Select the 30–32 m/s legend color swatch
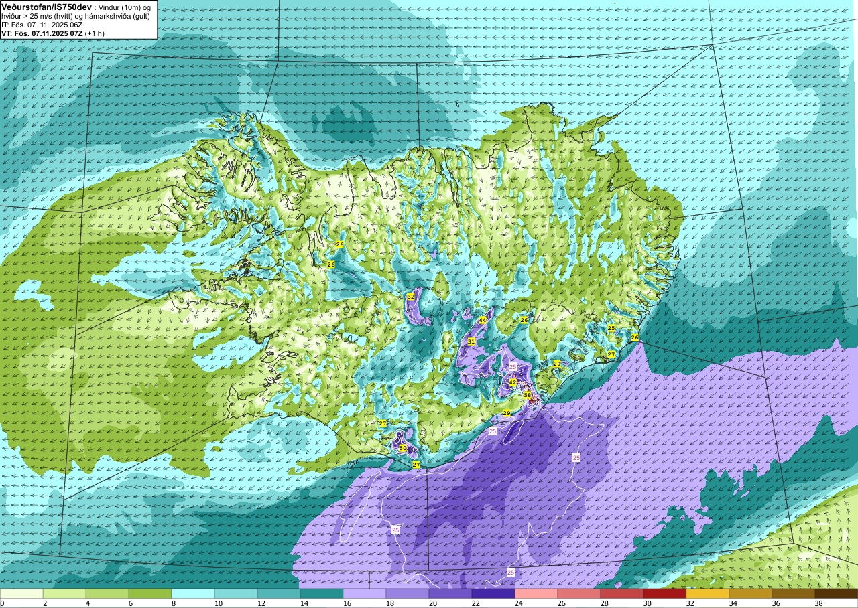Viewport: 858px width, 608px height. click(x=665, y=593)
